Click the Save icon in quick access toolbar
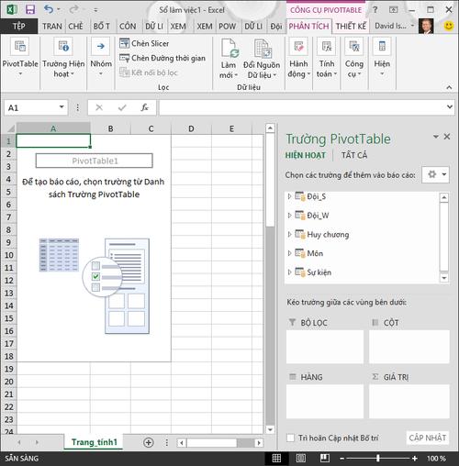Image resolution: width=459 pixels, height=466 pixels. (x=30, y=9)
